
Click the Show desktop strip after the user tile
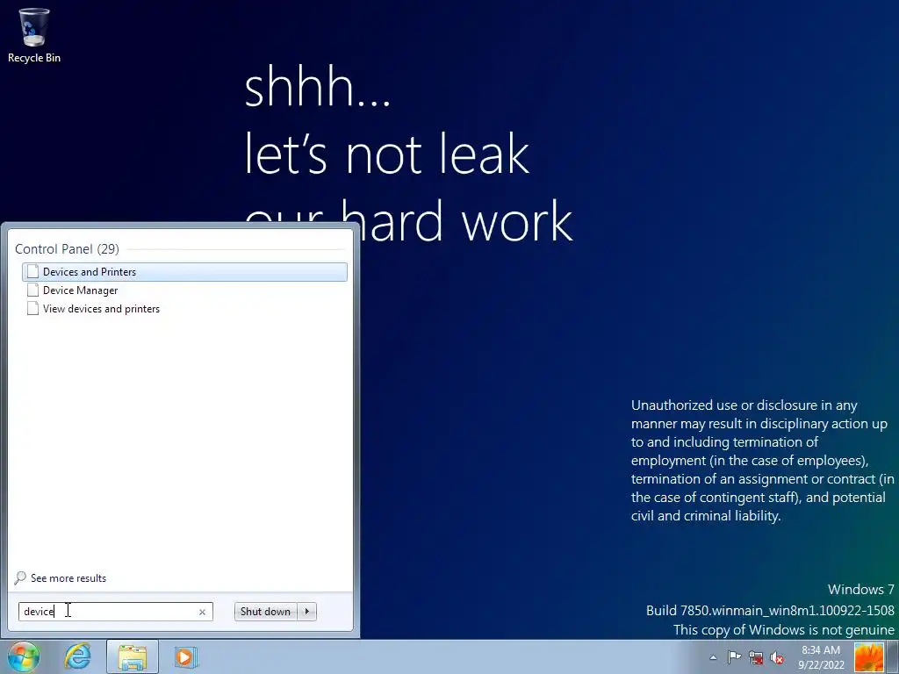[892, 657]
